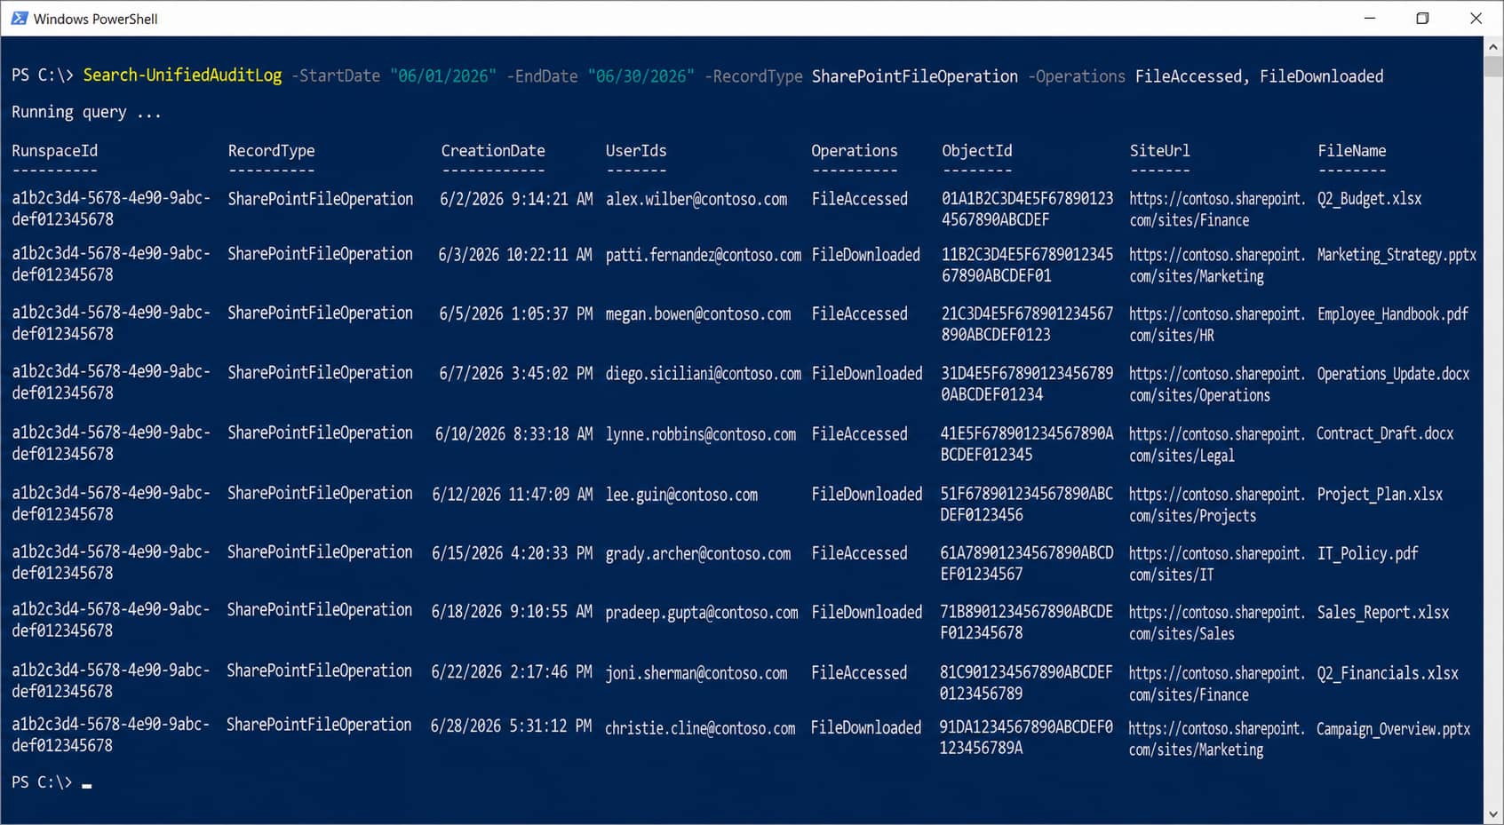Click the Sales_Report.xlsx file name
The image size is (1504, 825).
(1383, 613)
